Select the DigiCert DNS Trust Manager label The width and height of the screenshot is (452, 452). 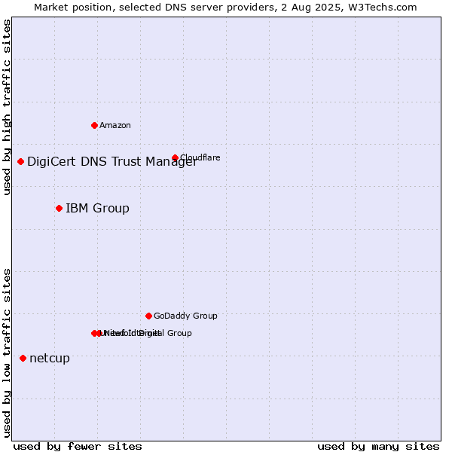(x=112, y=162)
